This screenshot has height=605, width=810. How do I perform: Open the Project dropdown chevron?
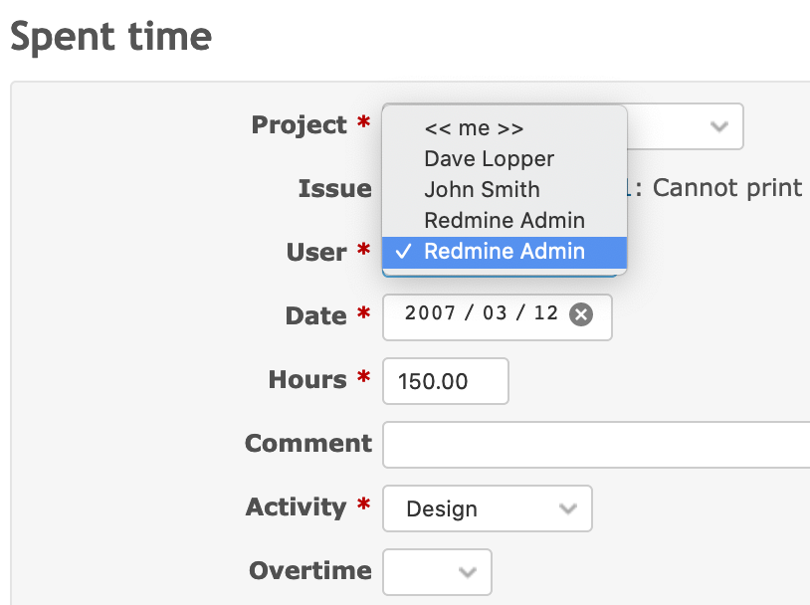(x=718, y=126)
